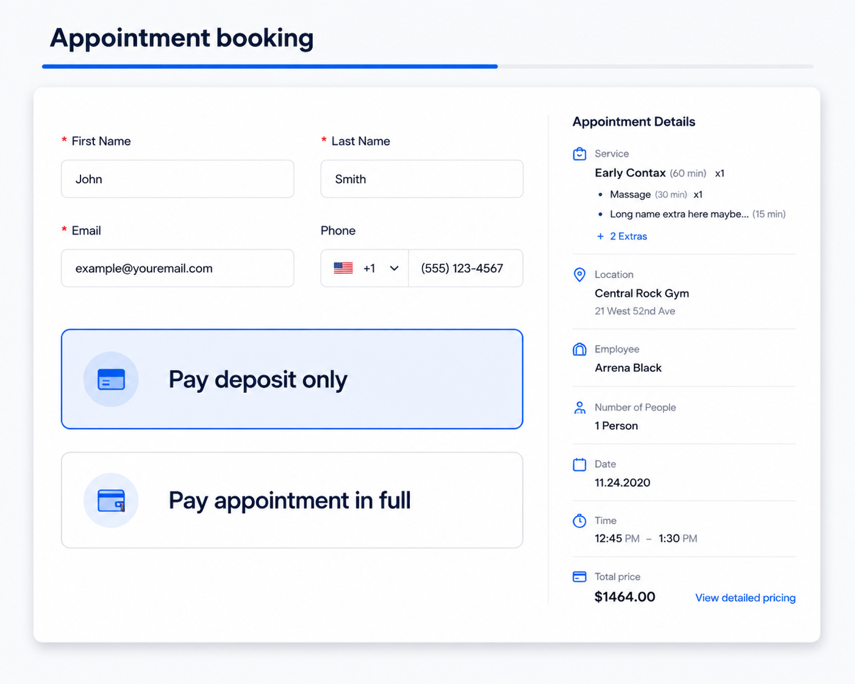Image resolution: width=855 pixels, height=684 pixels.
Task: Click the Total price card icon
Action: (579, 577)
